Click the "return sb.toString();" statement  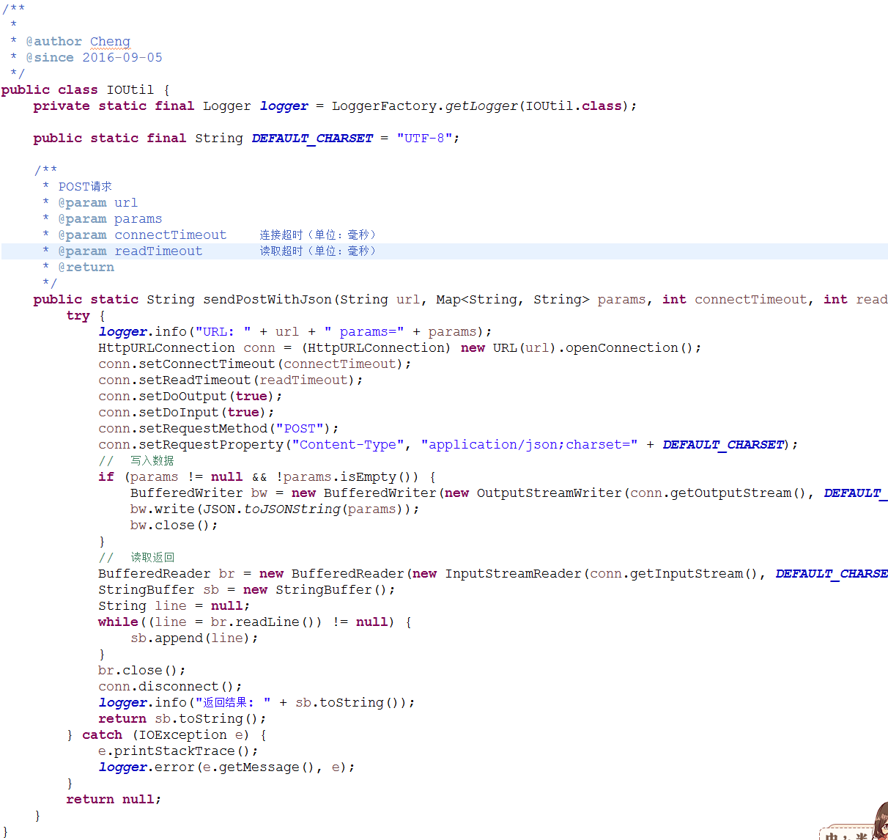pos(182,719)
